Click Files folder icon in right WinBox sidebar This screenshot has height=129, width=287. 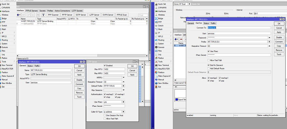(x=156, y=51)
